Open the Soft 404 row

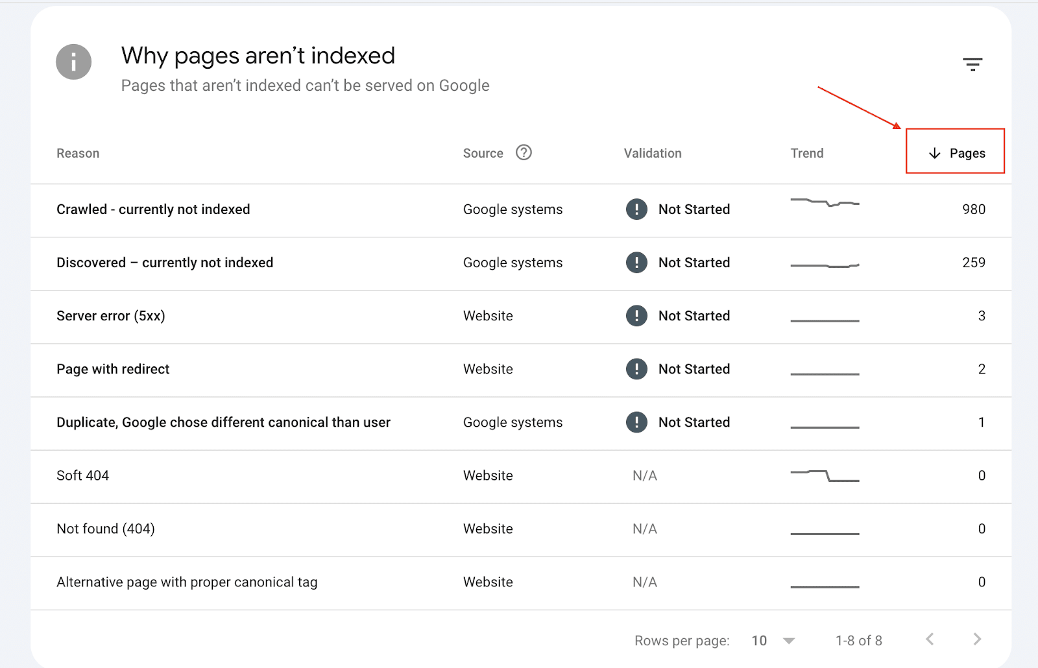pyautogui.click(x=83, y=475)
